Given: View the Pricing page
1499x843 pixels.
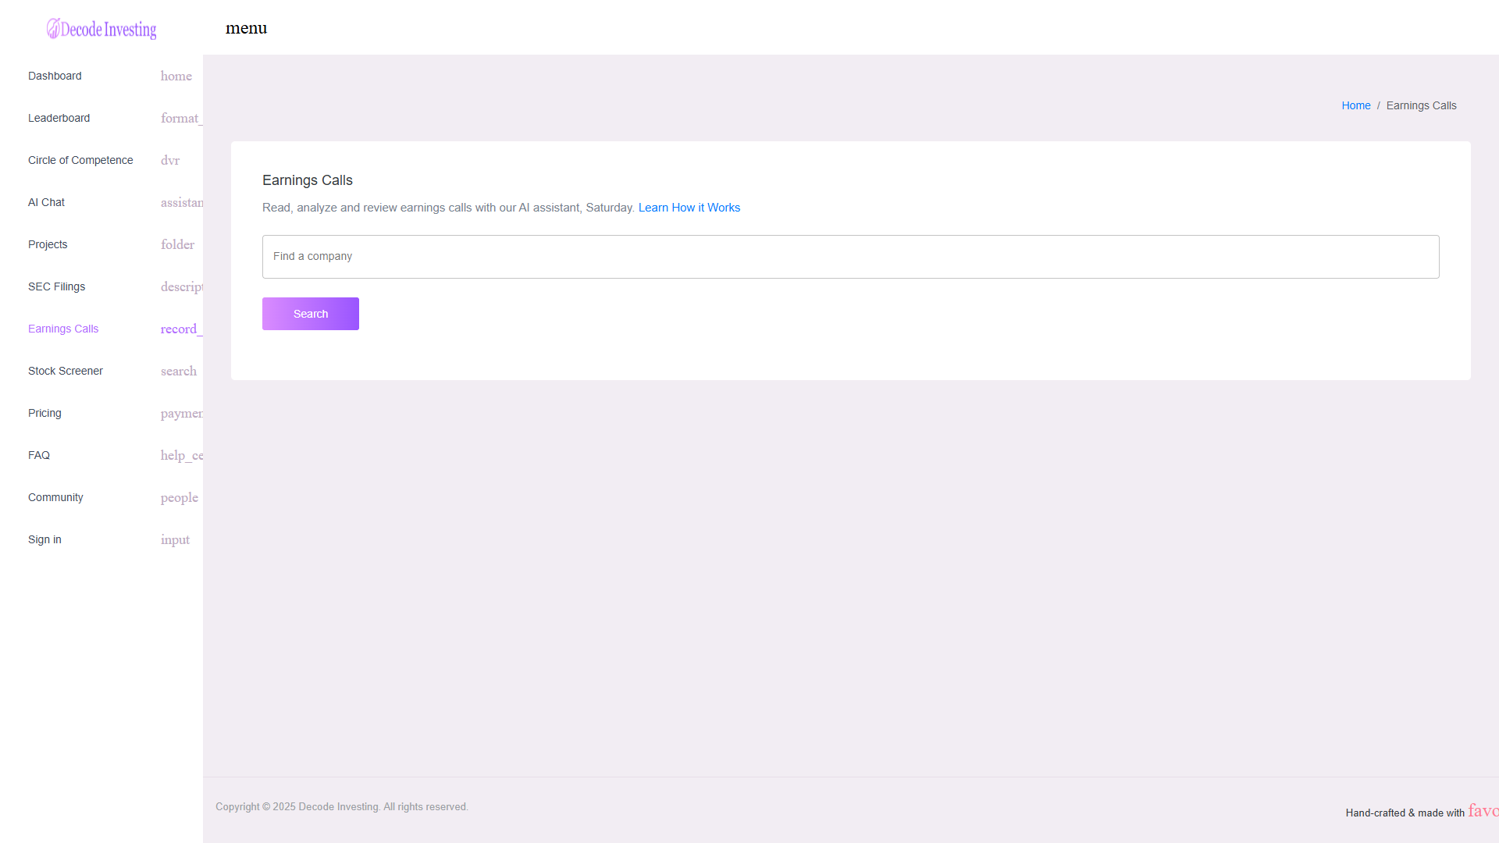Looking at the screenshot, I should 45,413.
